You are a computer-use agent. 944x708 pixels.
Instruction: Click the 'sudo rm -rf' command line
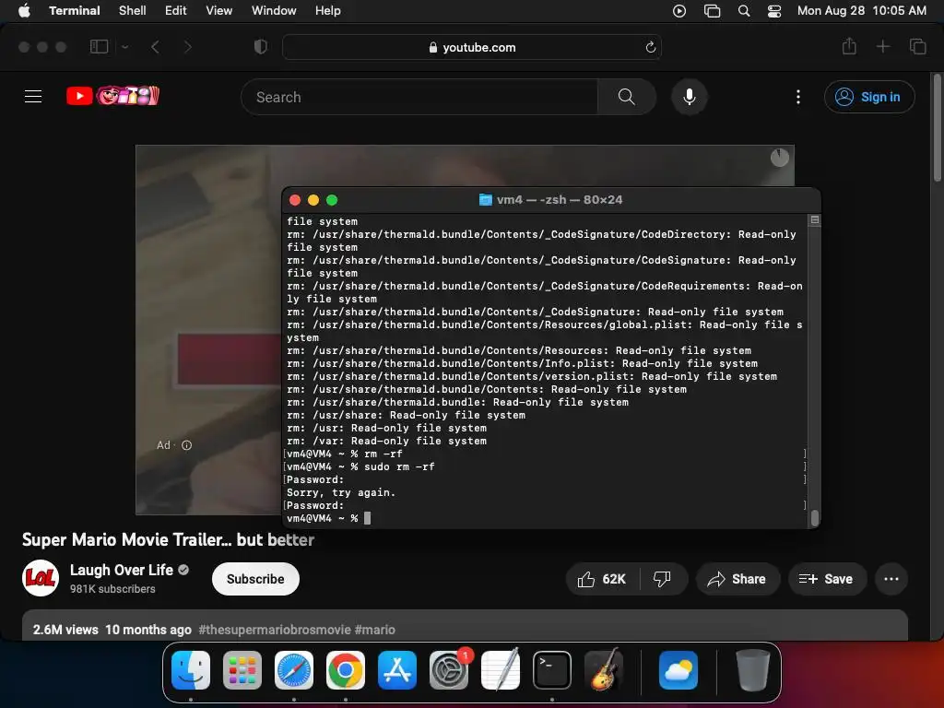[360, 466]
